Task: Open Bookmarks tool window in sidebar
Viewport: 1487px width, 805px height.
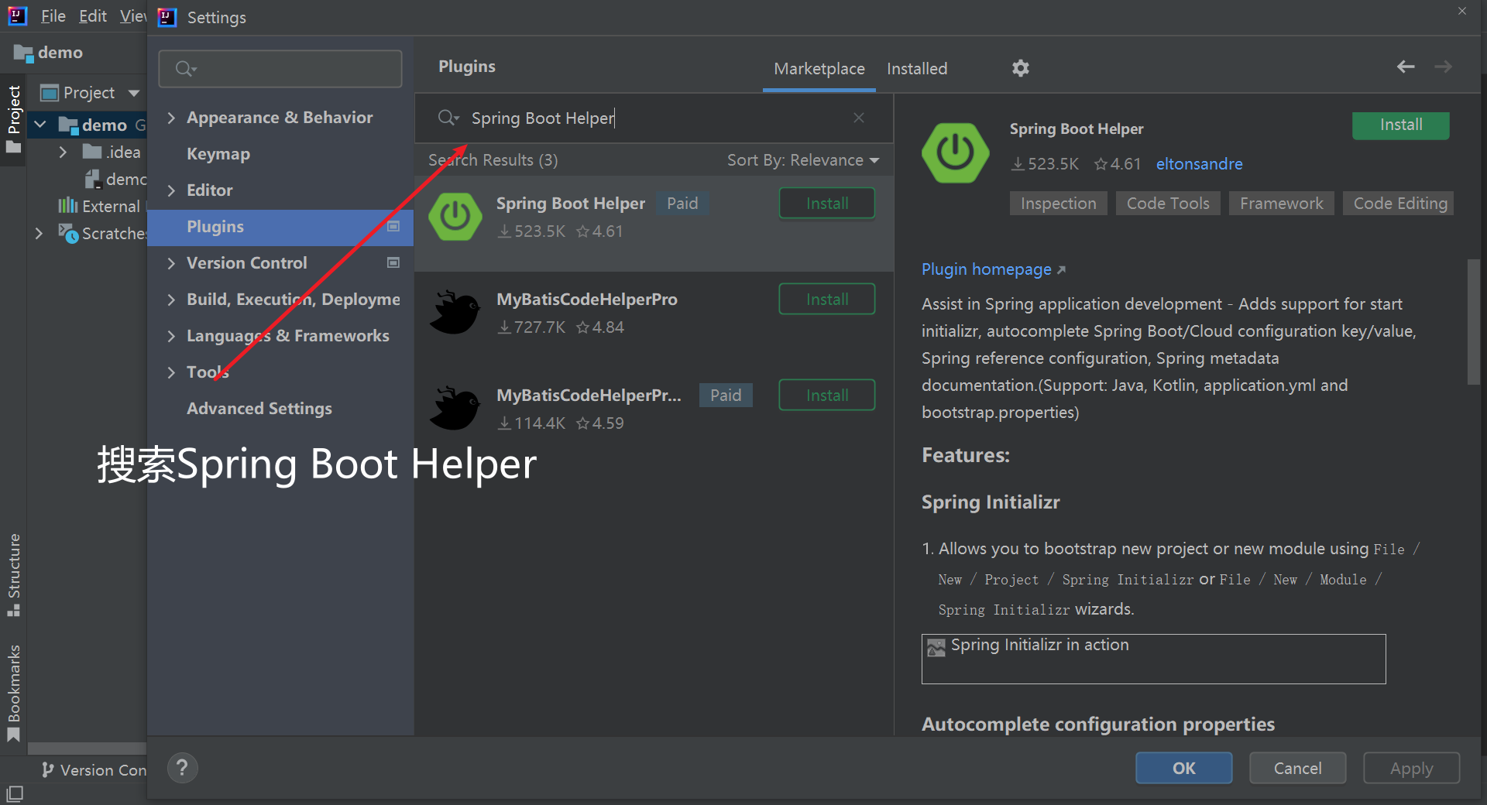Action: click(x=13, y=693)
